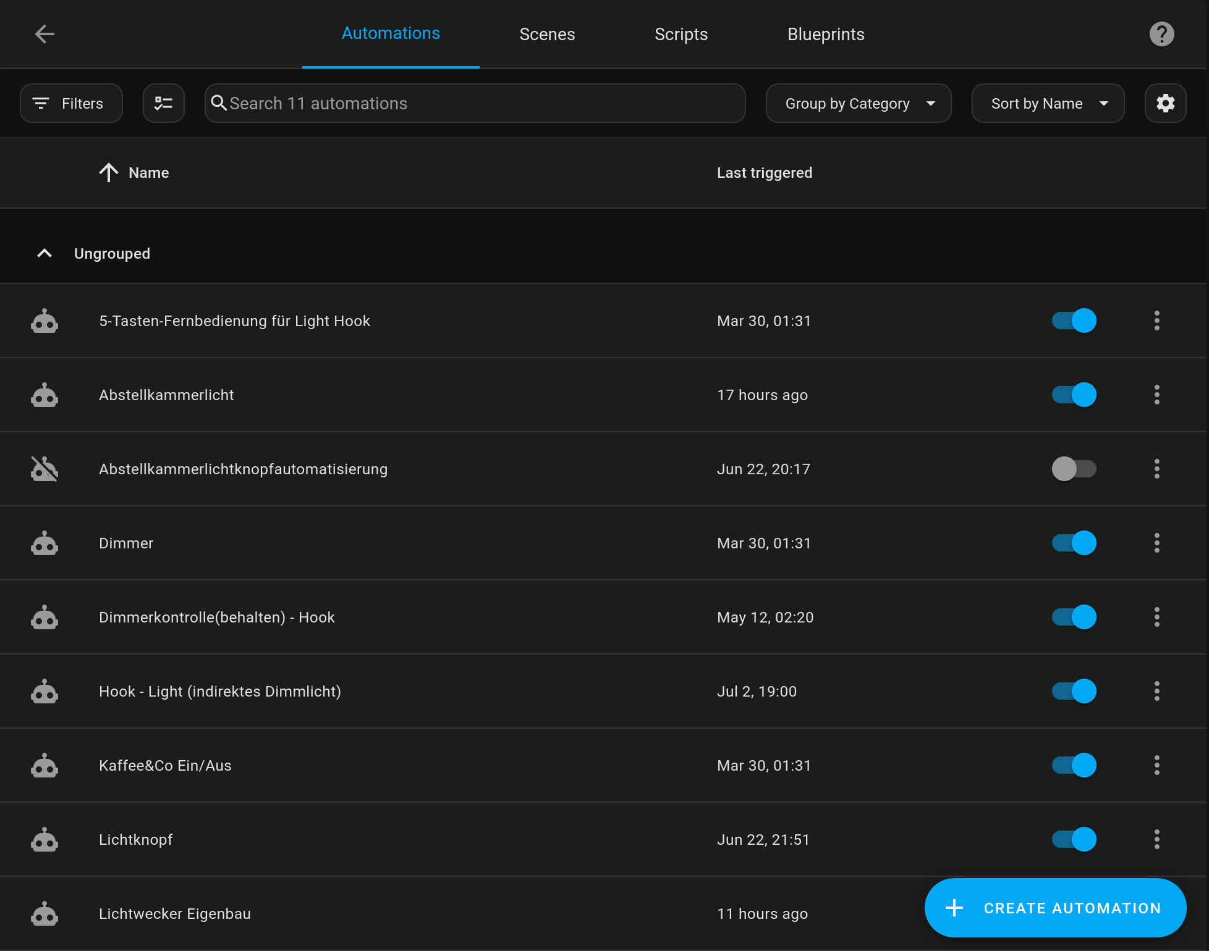Click robot icon of 5-Tasten-Fernbedienung row
This screenshot has height=951, width=1209.
(x=45, y=321)
